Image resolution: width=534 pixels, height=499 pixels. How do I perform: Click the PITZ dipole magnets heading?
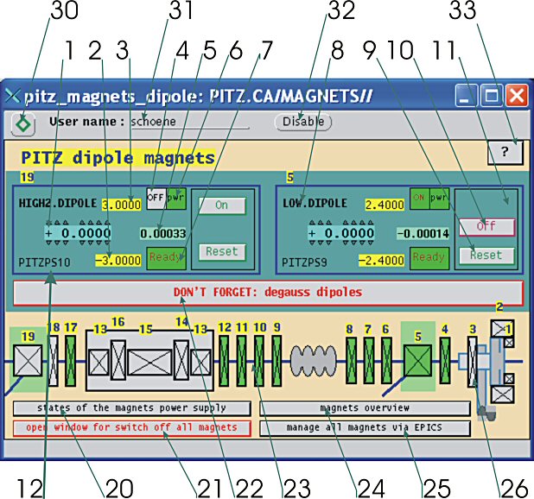point(118,158)
